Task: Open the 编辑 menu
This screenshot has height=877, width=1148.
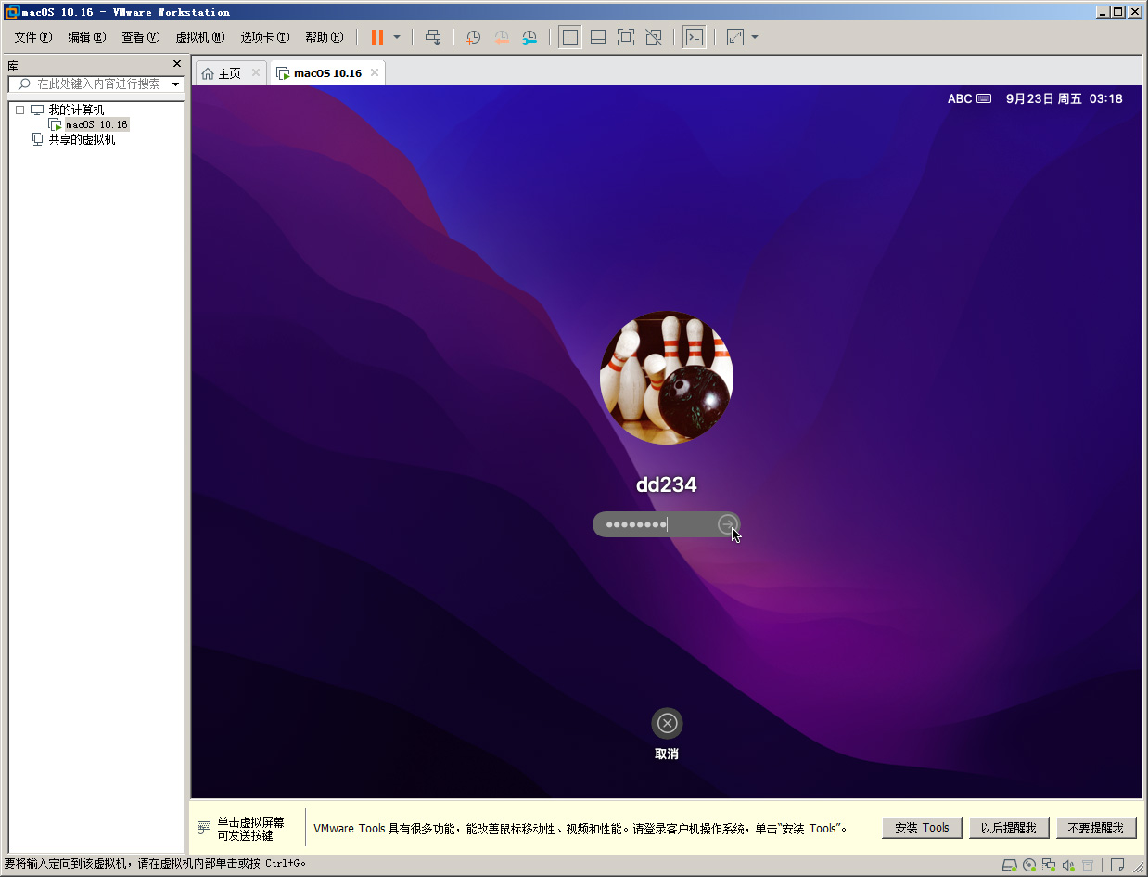Action: coord(87,37)
